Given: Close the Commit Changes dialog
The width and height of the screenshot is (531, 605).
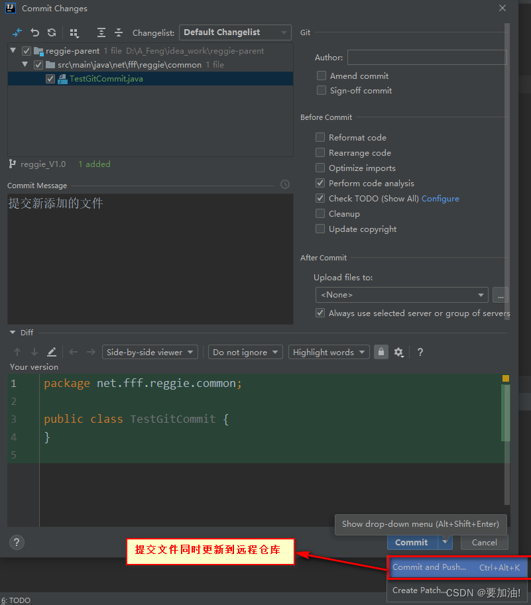Looking at the screenshot, I should pyautogui.click(x=502, y=8).
